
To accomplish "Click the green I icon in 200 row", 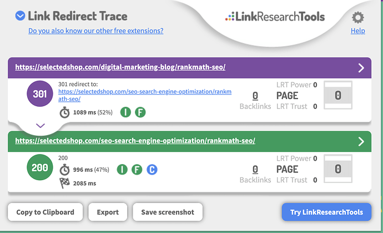I will tap(122, 168).
